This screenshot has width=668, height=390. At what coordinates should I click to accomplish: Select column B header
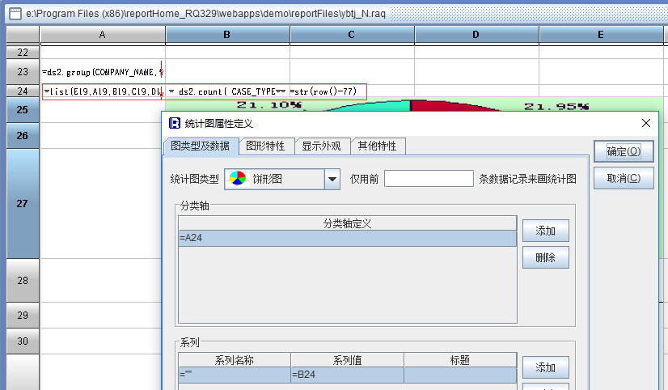[x=227, y=35]
